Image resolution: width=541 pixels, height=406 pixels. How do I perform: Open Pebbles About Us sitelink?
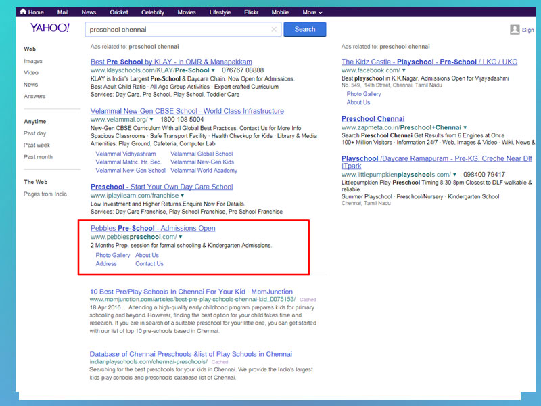click(147, 256)
